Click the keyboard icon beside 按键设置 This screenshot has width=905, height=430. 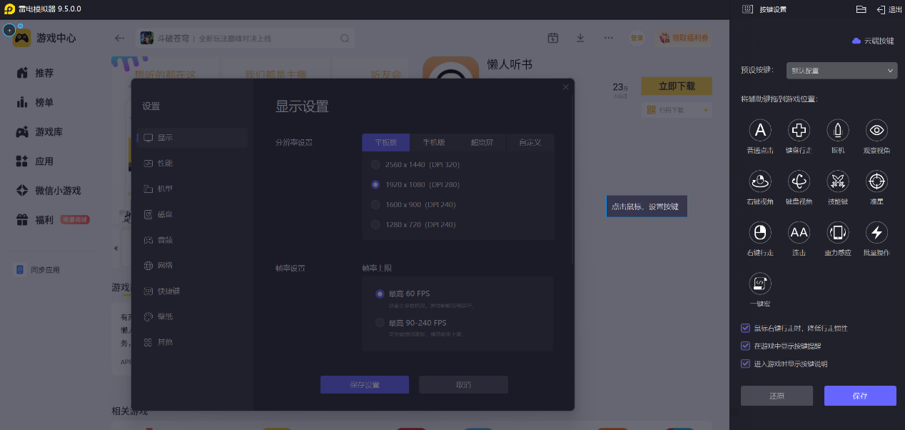pos(747,9)
